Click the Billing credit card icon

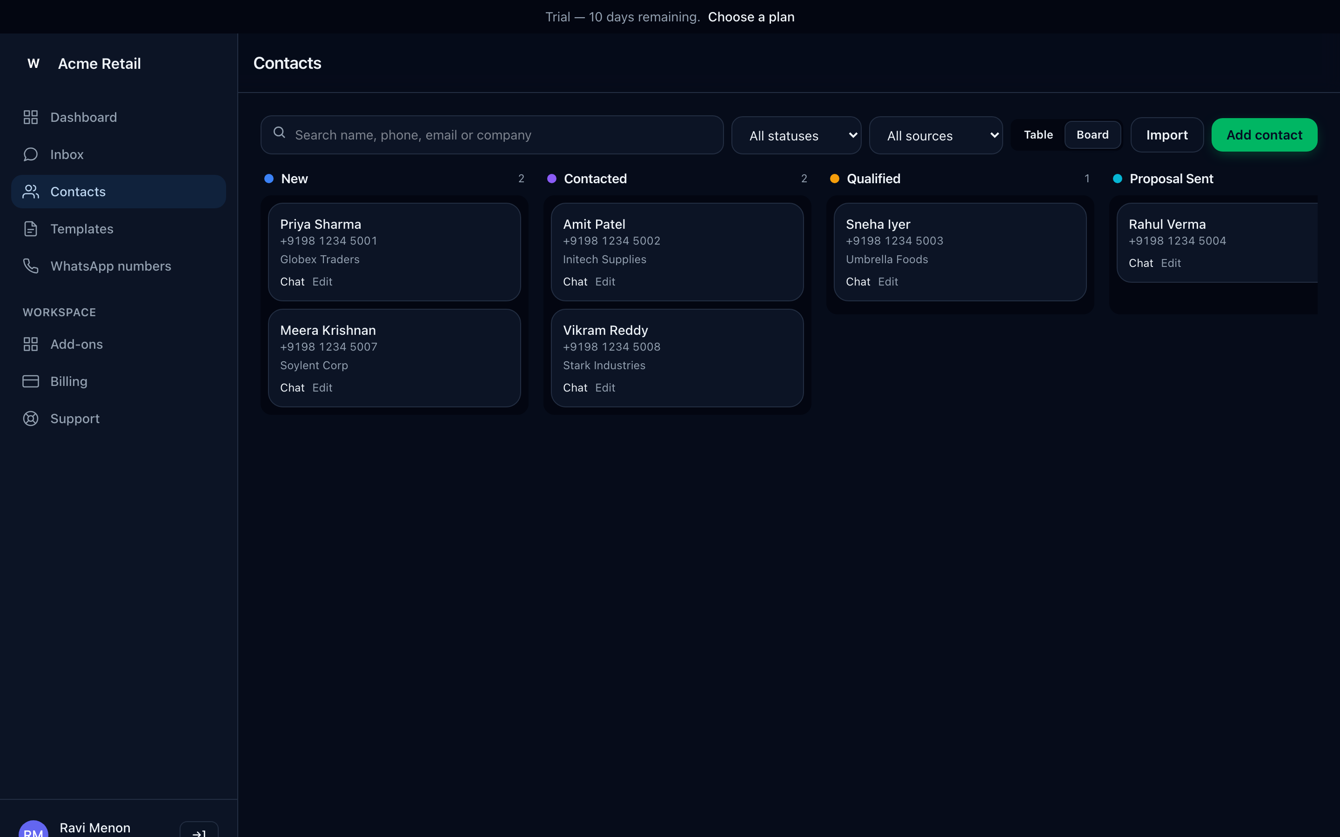30,381
